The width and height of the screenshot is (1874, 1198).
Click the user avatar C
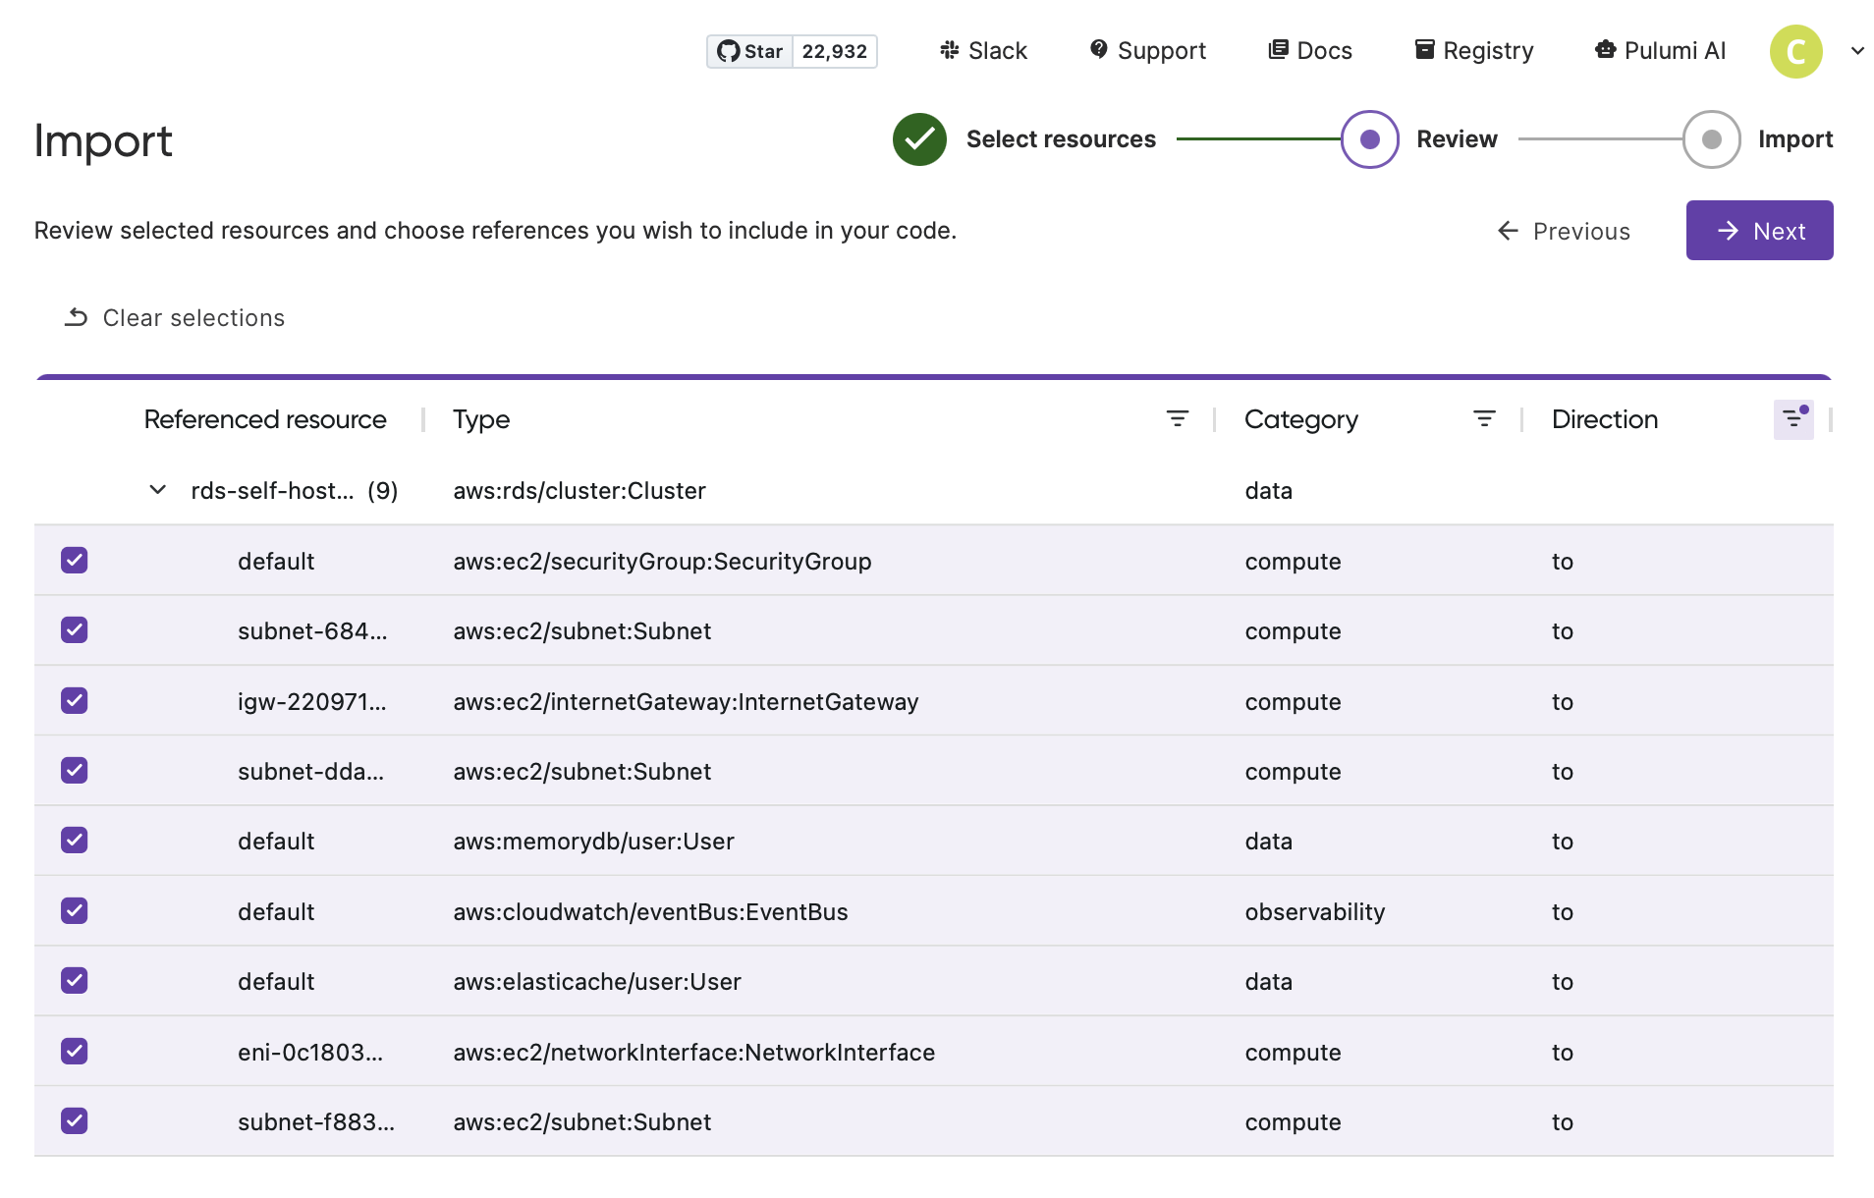coord(1795,51)
